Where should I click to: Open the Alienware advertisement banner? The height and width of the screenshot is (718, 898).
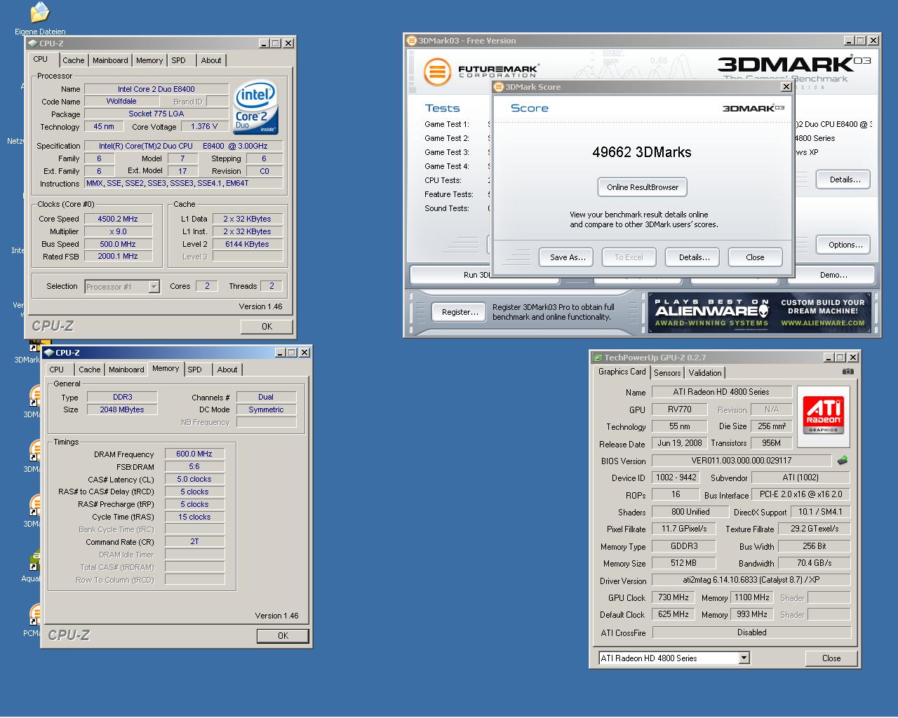(x=760, y=313)
